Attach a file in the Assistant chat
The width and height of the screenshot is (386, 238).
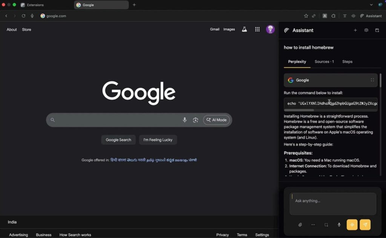tap(300, 224)
